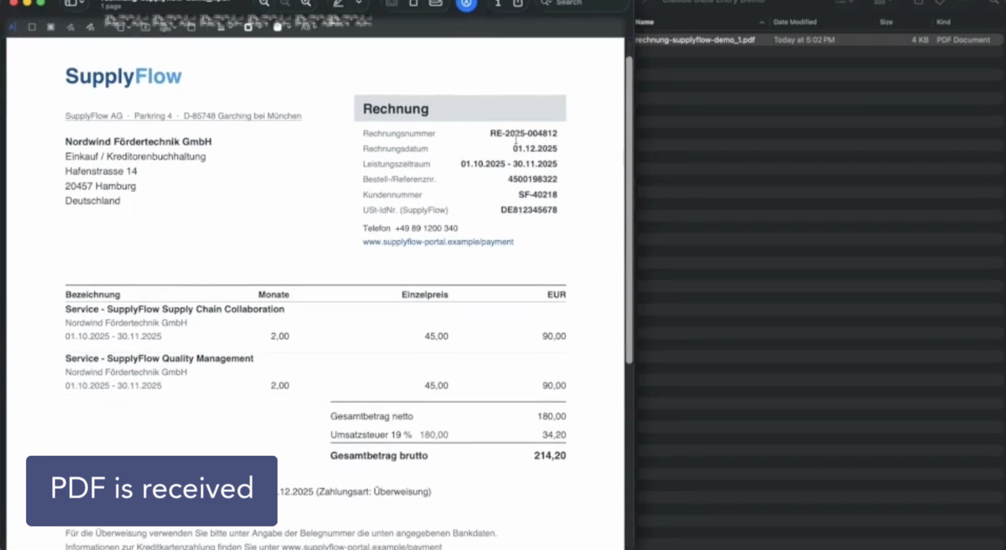Select the redact tool
The width and height of the screenshot is (1006, 550).
coord(51,27)
